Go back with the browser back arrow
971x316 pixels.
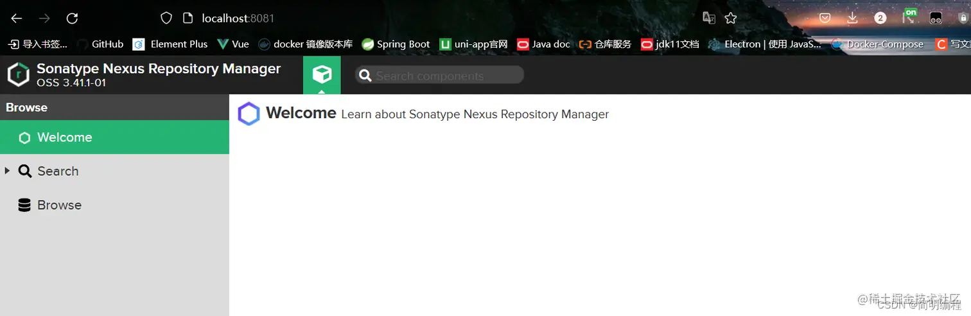(17, 18)
